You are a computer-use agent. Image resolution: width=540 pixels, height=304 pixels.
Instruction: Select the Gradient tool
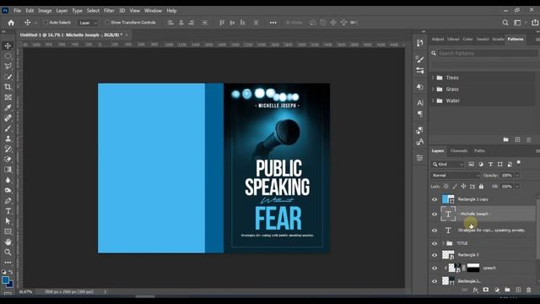pos(8,170)
